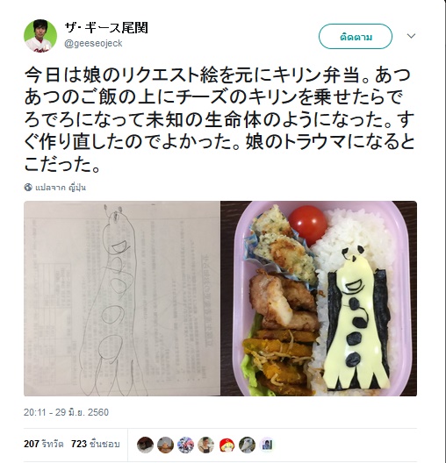
Task: Open third liker's avatar in the row
Action: click(186, 445)
